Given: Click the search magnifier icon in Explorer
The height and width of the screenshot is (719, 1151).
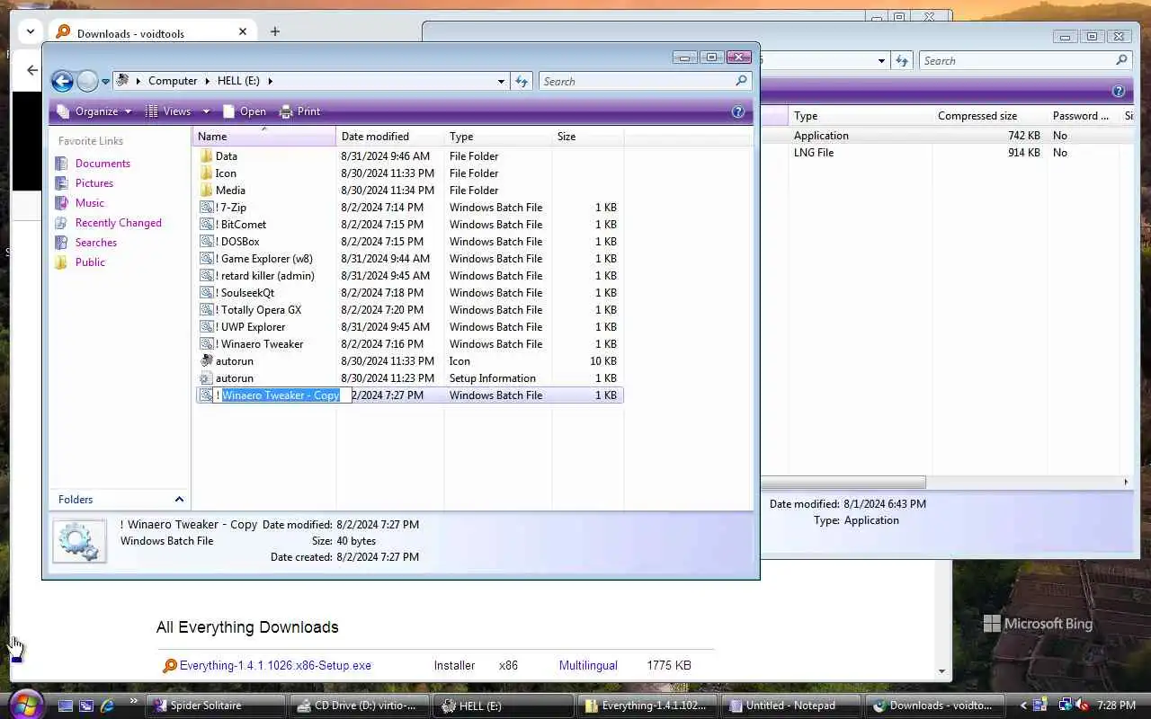Looking at the screenshot, I should (x=742, y=81).
